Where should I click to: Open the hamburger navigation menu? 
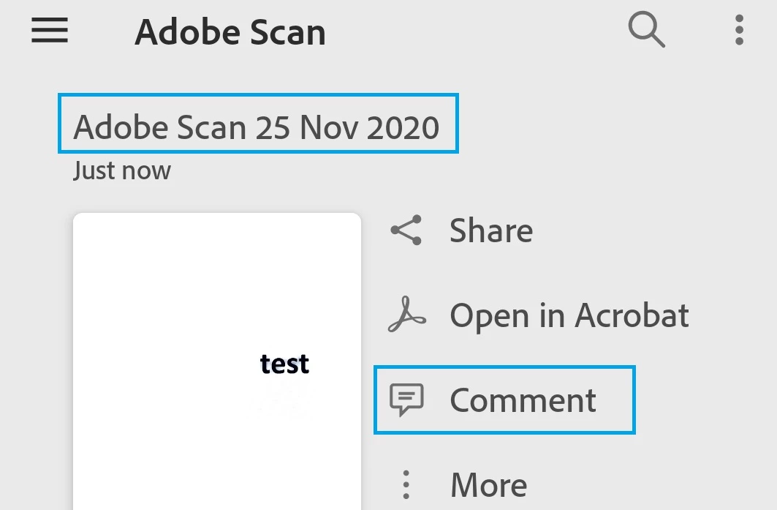[50, 31]
